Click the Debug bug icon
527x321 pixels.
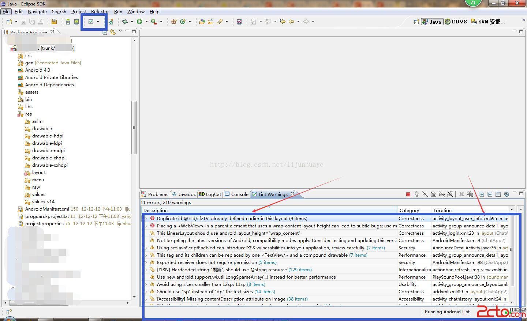[x=125, y=22]
